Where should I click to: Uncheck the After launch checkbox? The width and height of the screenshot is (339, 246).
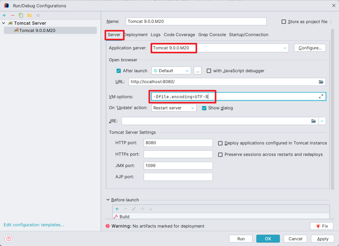point(119,71)
